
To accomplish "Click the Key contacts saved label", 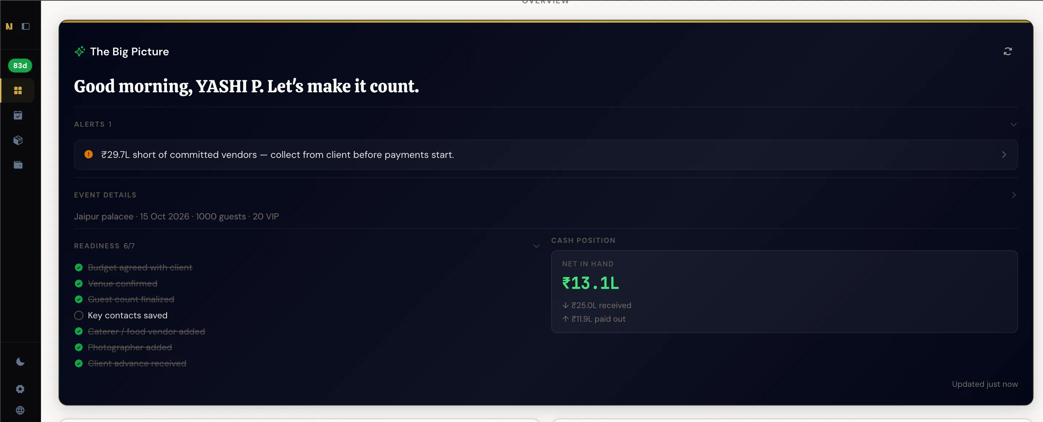I will pyautogui.click(x=127, y=315).
